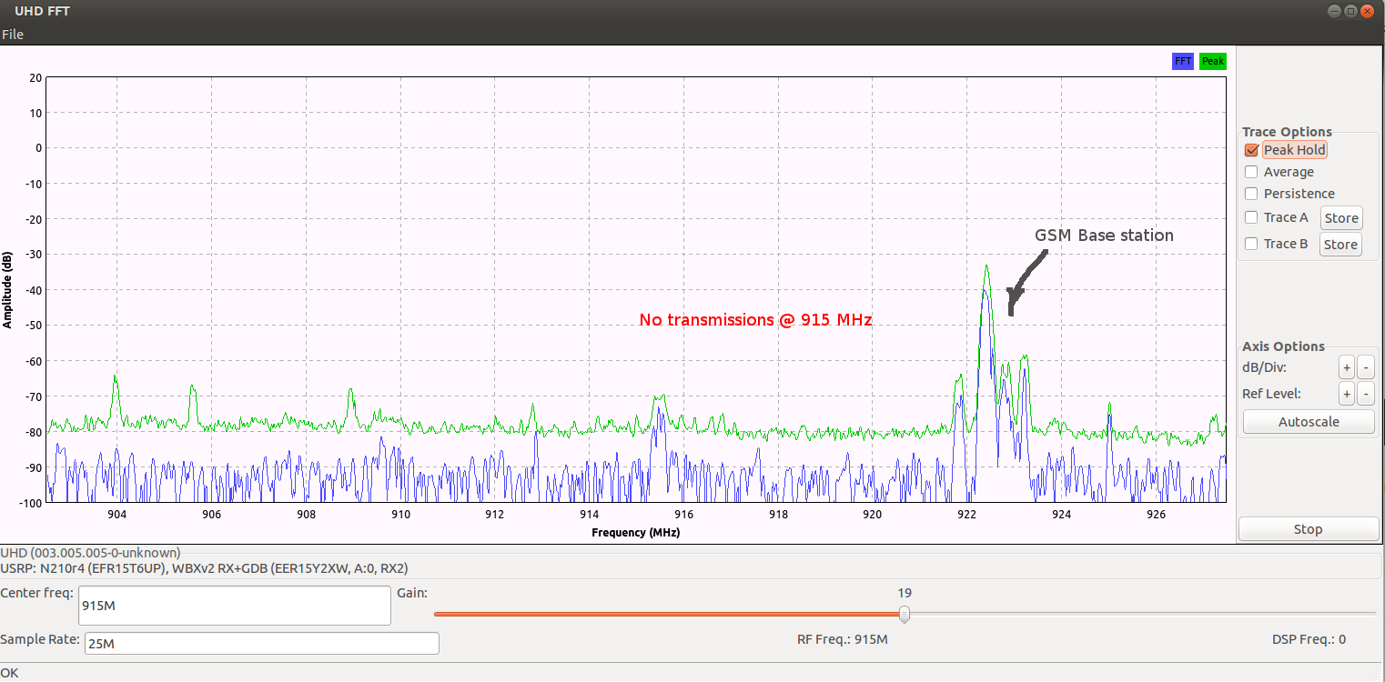1385x682 pixels.
Task: Click the Autoscale button
Action: tap(1309, 422)
